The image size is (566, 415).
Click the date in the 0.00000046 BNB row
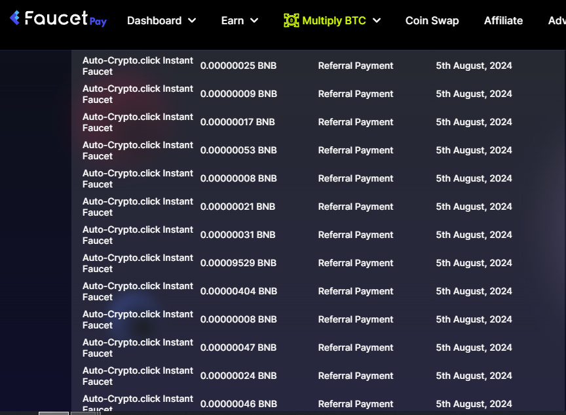pos(474,404)
